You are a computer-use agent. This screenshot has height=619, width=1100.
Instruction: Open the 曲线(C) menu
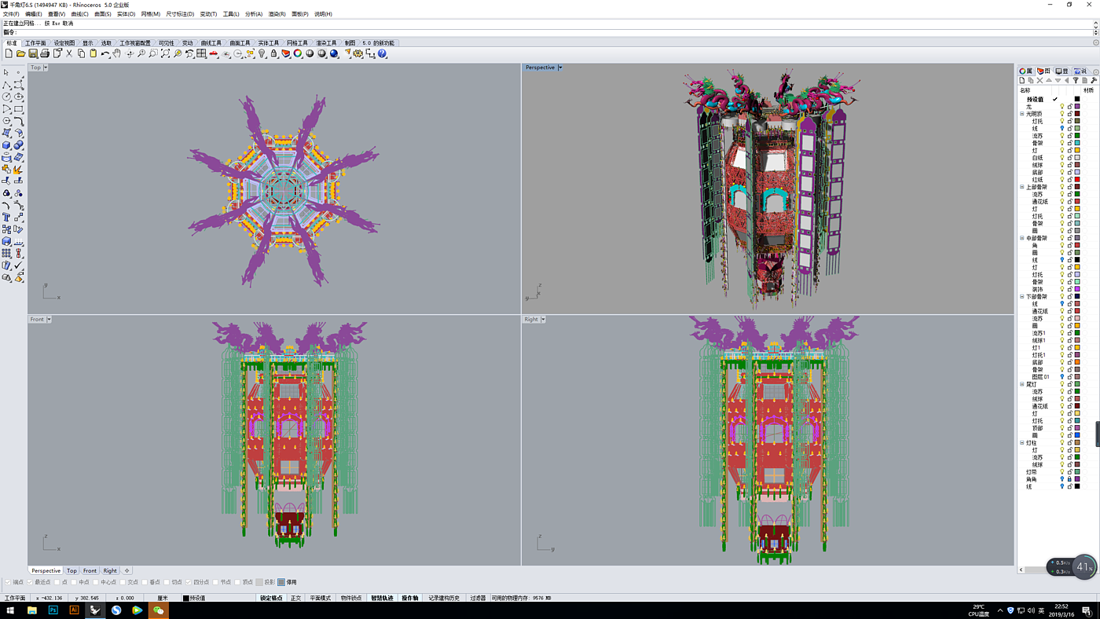point(79,14)
